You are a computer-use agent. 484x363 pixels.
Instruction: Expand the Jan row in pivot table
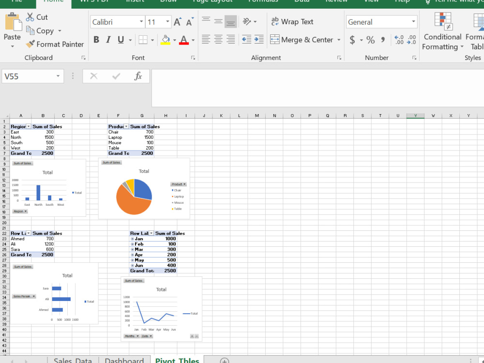coord(132,239)
